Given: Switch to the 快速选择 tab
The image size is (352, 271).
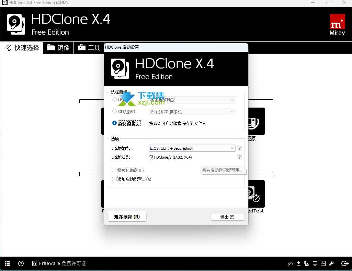Looking at the screenshot, I should click(x=22, y=48).
